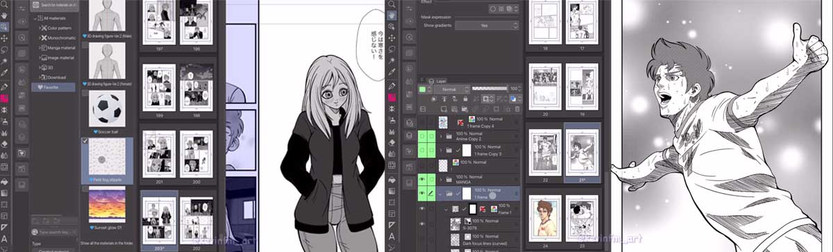Open page 22 thumbnail in right page manager
833x252 pixels.
(x=544, y=153)
